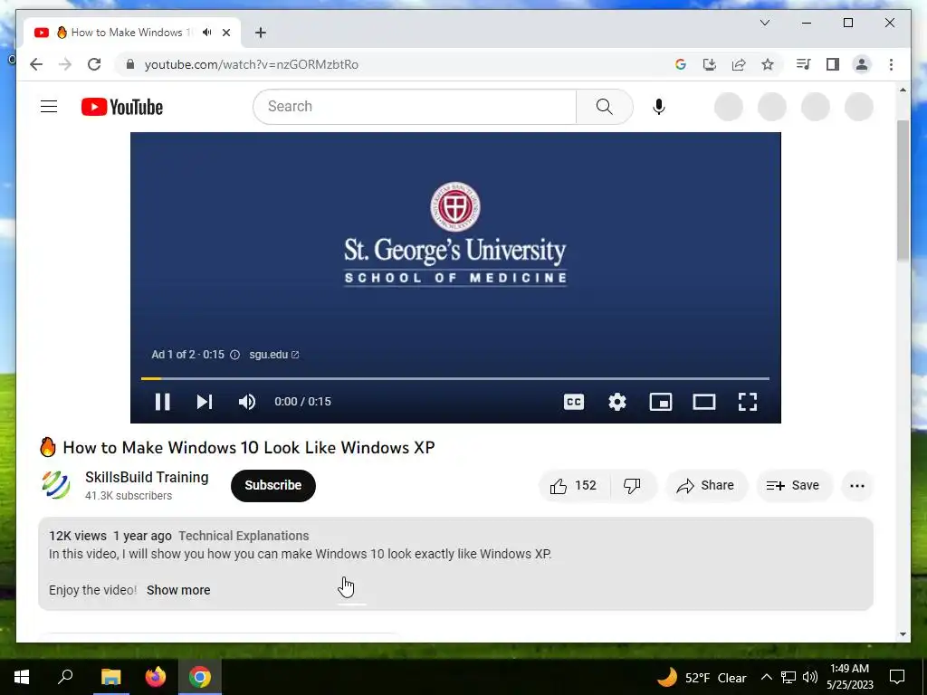Open a new browser tab

(261, 33)
